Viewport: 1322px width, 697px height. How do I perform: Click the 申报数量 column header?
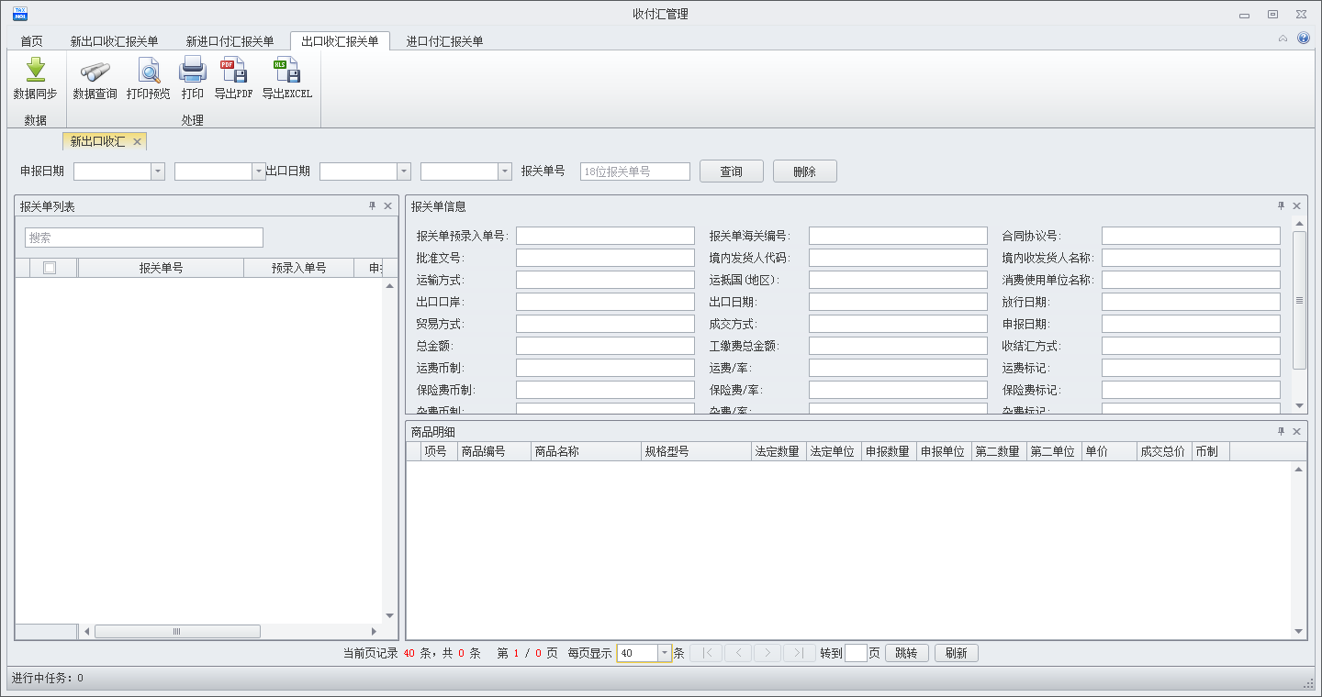[889, 451]
